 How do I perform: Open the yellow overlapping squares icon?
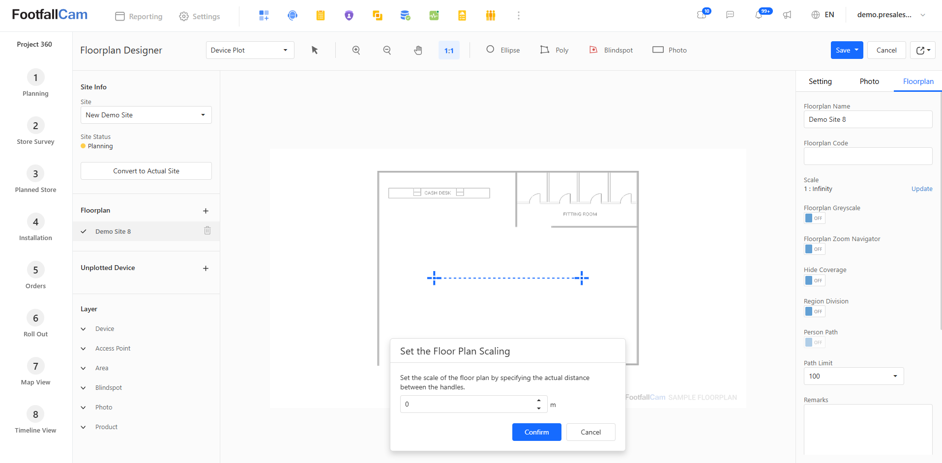pos(378,16)
